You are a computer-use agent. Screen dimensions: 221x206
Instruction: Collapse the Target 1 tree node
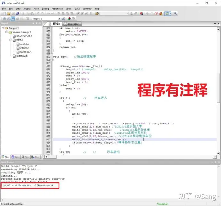coord(3,28)
